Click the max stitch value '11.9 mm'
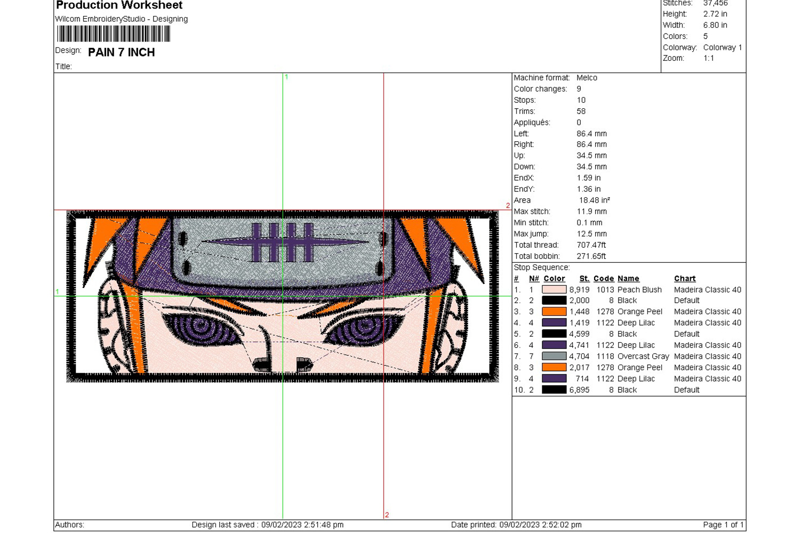 pos(592,212)
